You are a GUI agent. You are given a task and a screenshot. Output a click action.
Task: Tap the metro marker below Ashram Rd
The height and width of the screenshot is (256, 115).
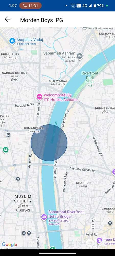click(x=18, y=179)
